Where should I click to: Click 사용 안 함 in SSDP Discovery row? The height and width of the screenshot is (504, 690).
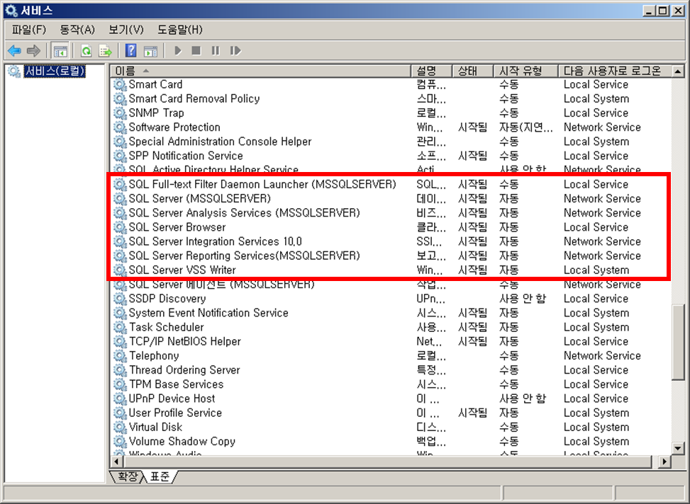click(x=523, y=299)
